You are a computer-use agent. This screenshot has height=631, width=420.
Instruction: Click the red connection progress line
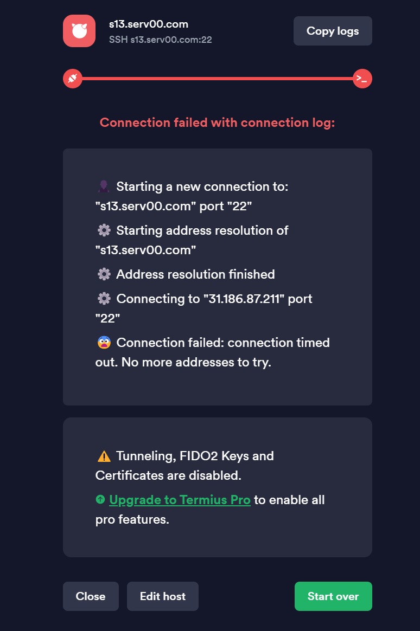pos(218,79)
